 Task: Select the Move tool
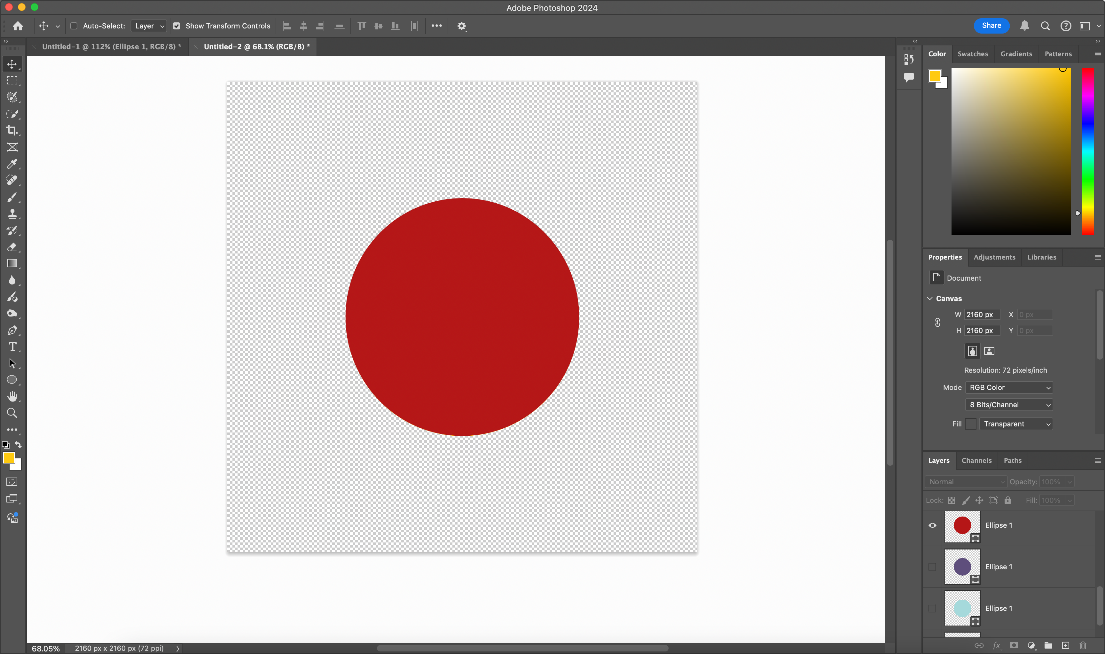tap(12, 64)
